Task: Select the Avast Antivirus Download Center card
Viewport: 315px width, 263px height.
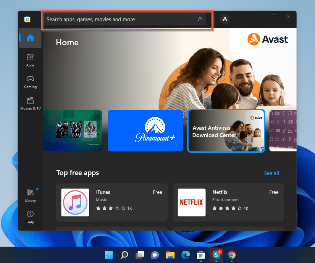Action: pos(226,131)
